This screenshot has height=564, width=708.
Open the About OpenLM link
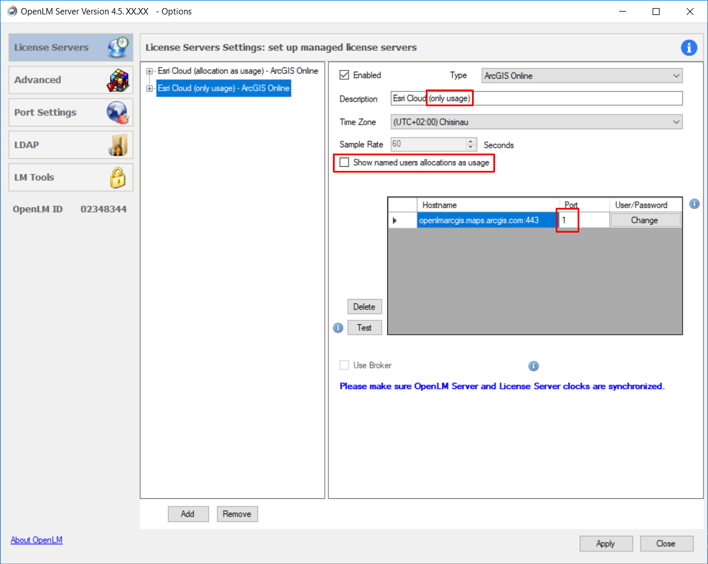(x=36, y=540)
